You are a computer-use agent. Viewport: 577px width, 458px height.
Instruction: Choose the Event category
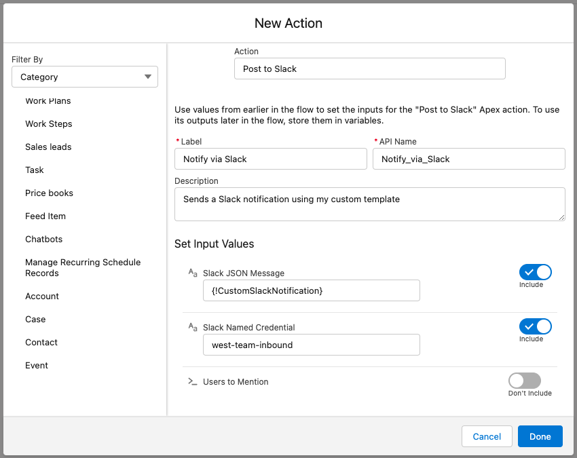37,365
